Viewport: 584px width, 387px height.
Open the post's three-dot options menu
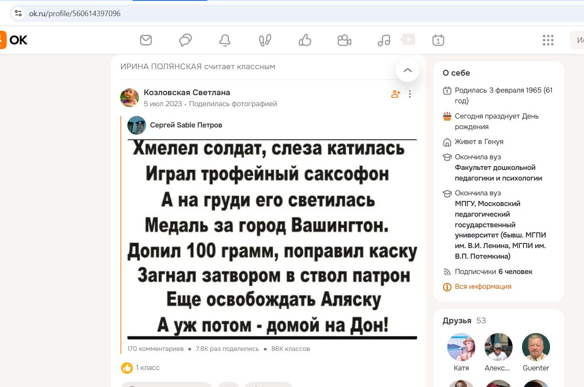pyautogui.click(x=410, y=94)
